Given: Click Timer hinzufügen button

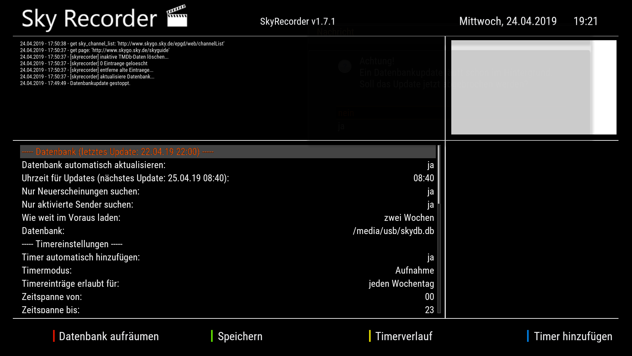Looking at the screenshot, I should pos(573,336).
